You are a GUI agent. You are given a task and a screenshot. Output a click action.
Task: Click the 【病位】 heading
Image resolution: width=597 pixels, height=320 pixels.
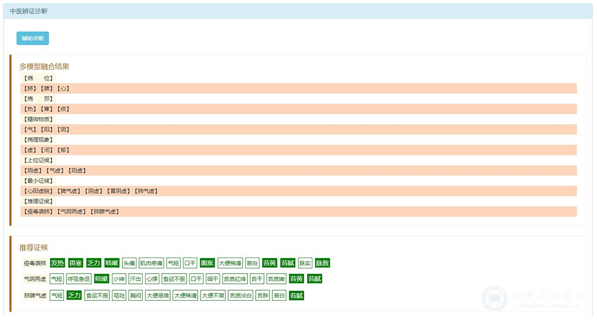(x=38, y=78)
